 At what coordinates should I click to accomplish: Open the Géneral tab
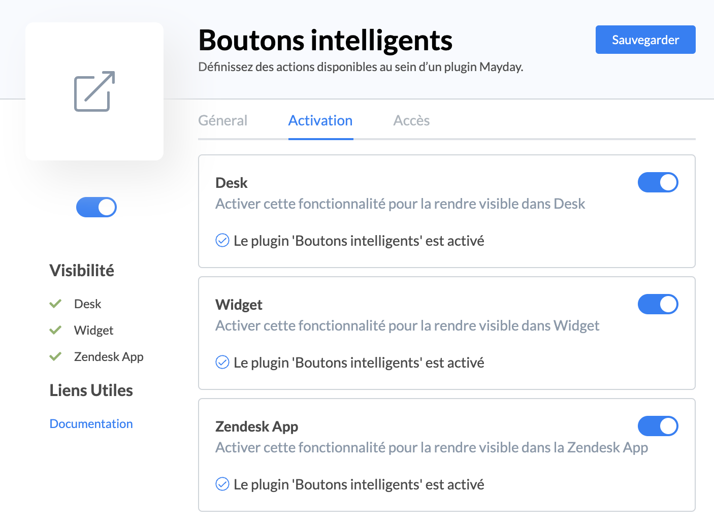(x=222, y=120)
